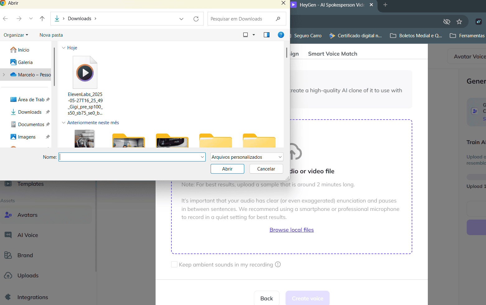The image size is (486, 305).
Task: Select Downloads in the navigation pane
Action: click(30, 112)
